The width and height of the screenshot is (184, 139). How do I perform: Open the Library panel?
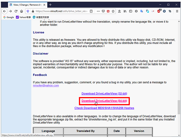[125, 11]
